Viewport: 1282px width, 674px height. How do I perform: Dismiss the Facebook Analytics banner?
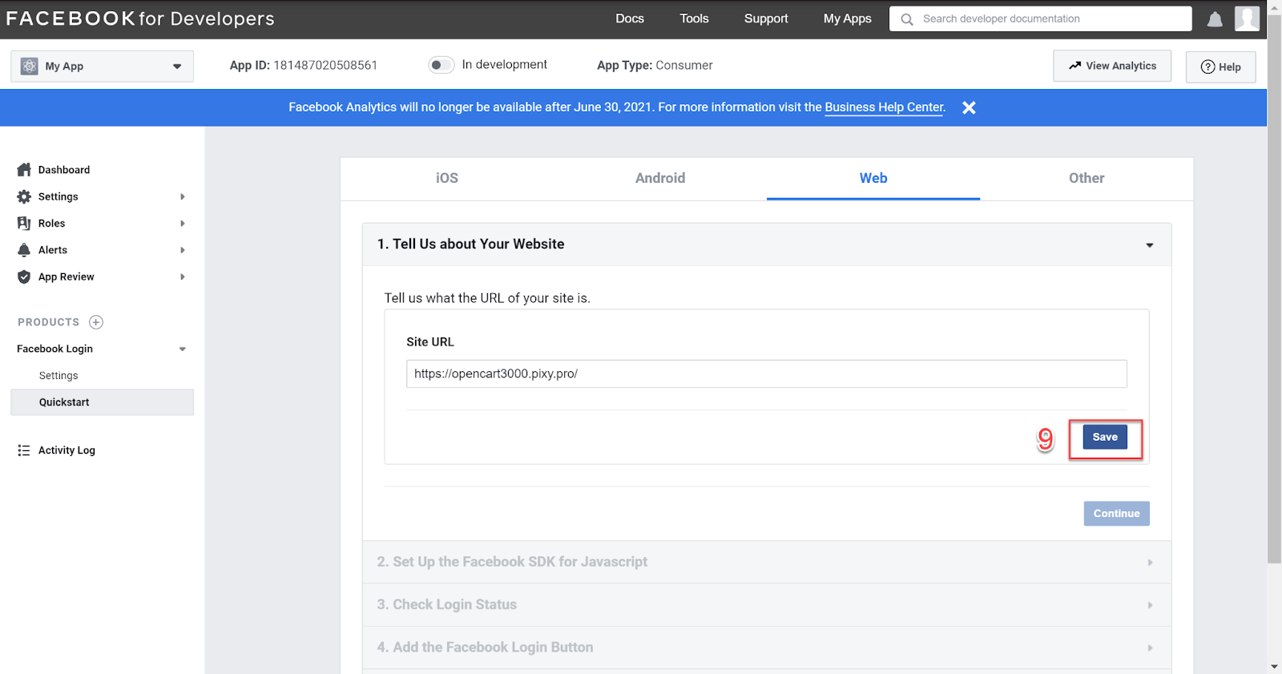969,107
